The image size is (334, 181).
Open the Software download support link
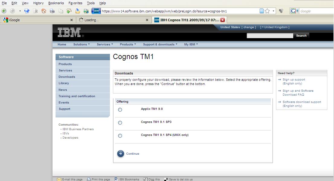(x=302, y=104)
